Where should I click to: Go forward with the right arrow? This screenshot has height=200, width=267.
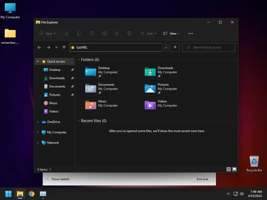tap(48, 47)
